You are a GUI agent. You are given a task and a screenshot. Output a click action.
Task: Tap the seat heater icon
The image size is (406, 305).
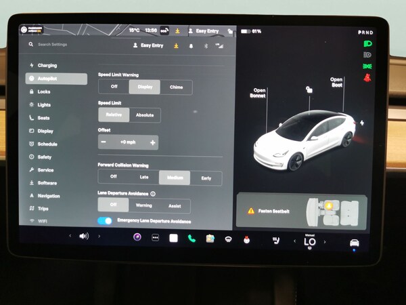(x=276, y=240)
